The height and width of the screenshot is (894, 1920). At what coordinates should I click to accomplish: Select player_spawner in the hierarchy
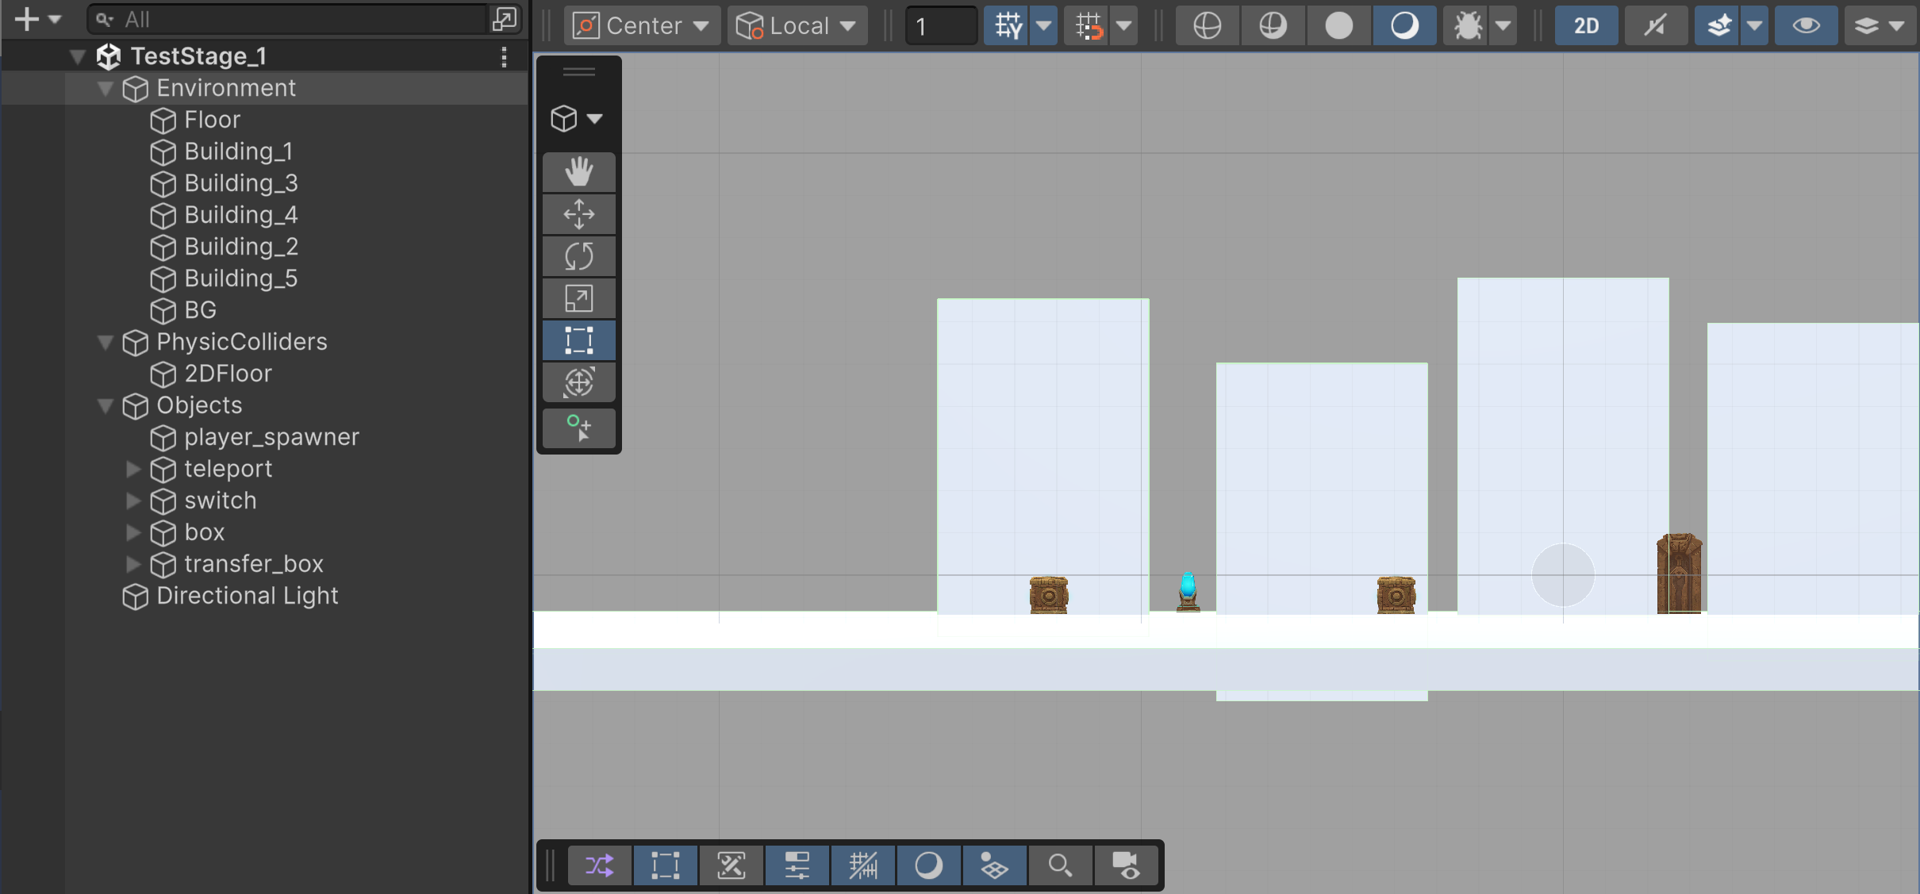(266, 437)
